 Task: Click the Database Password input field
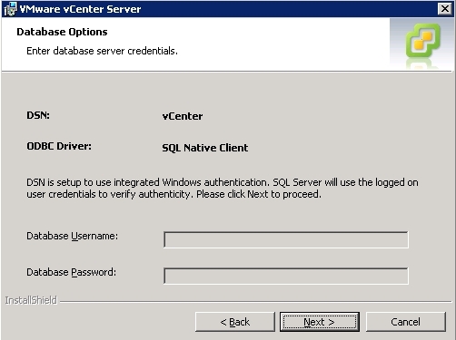pyautogui.click(x=286, y=276)
